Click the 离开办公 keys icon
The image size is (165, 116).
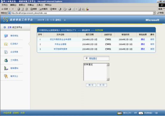coord(6,76)
